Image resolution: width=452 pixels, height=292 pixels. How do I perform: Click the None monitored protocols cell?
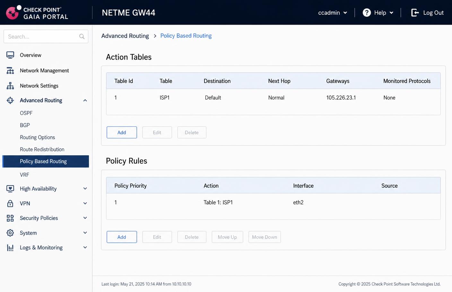coord(389,98)
